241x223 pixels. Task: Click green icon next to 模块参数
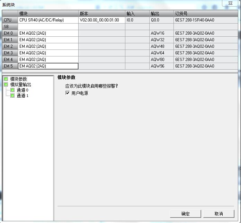coord(6,79)
